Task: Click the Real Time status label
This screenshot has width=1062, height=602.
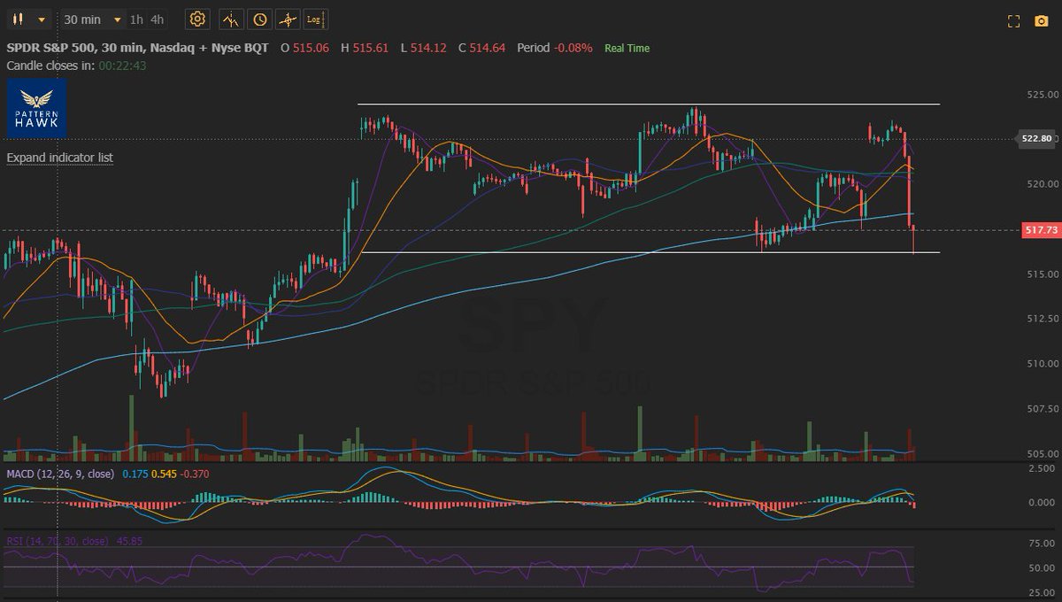Action: tap(627, 48)
